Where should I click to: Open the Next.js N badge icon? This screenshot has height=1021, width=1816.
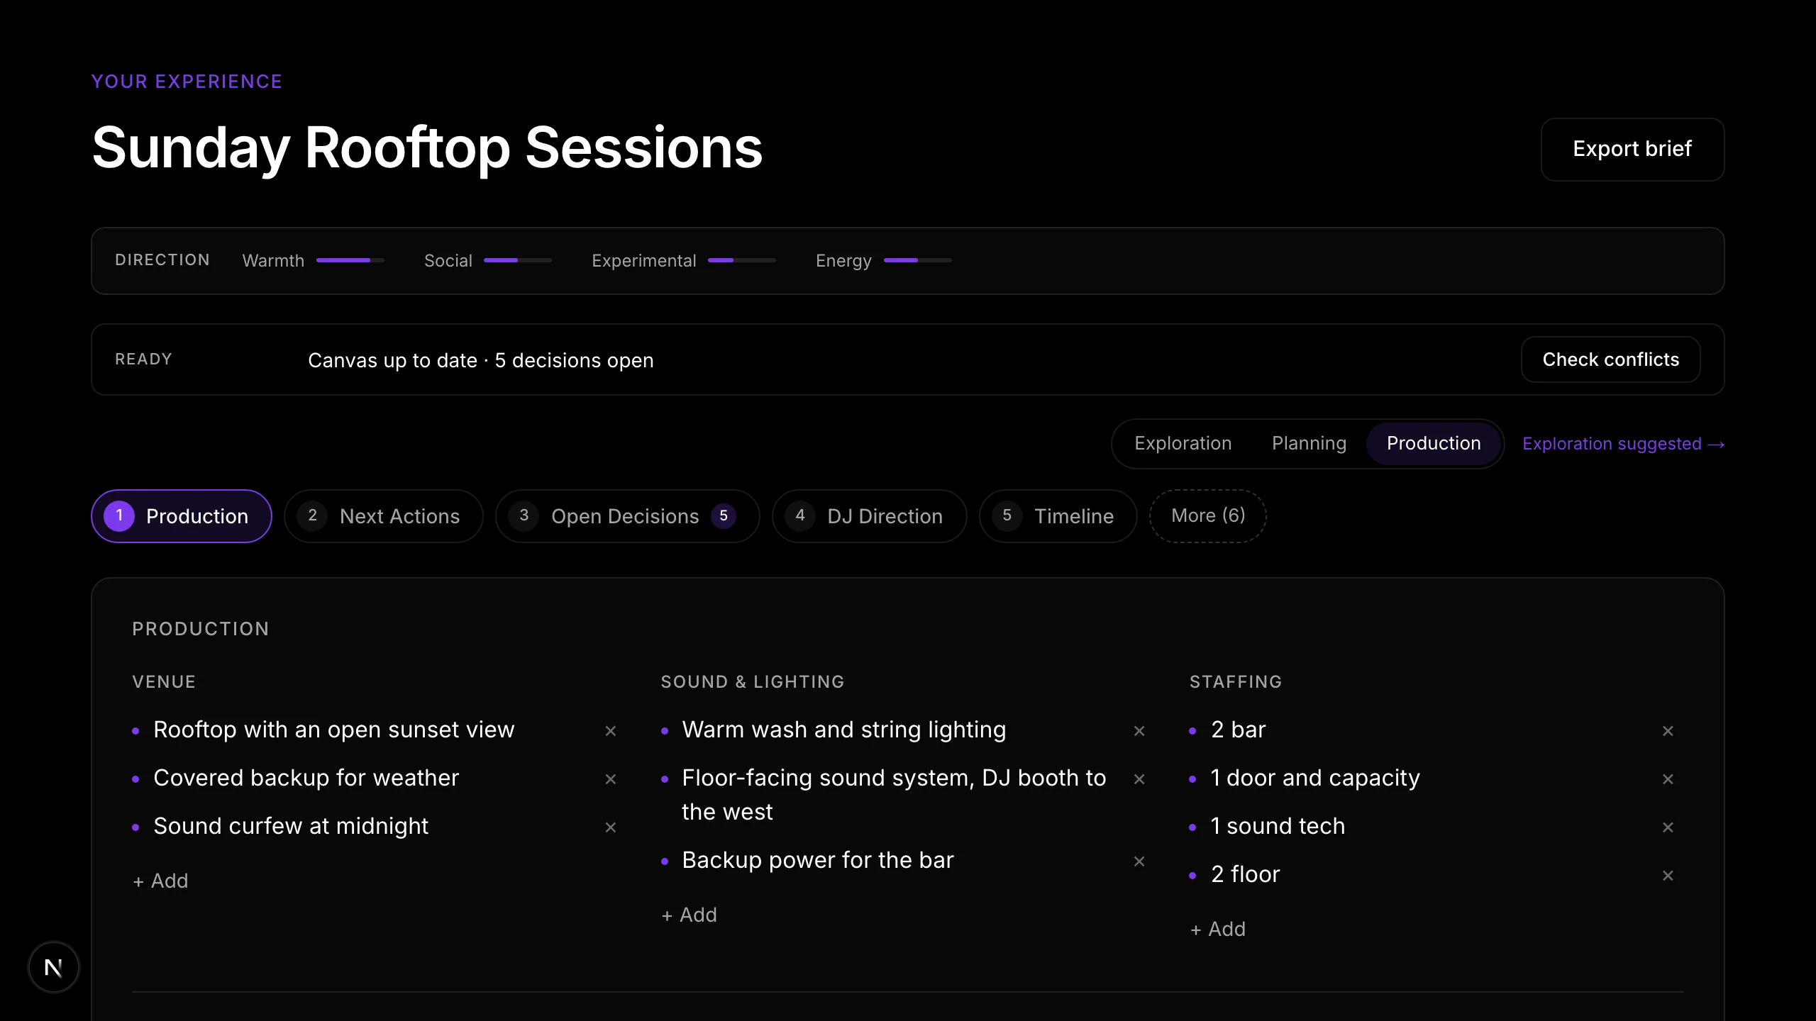coord(53,967)
